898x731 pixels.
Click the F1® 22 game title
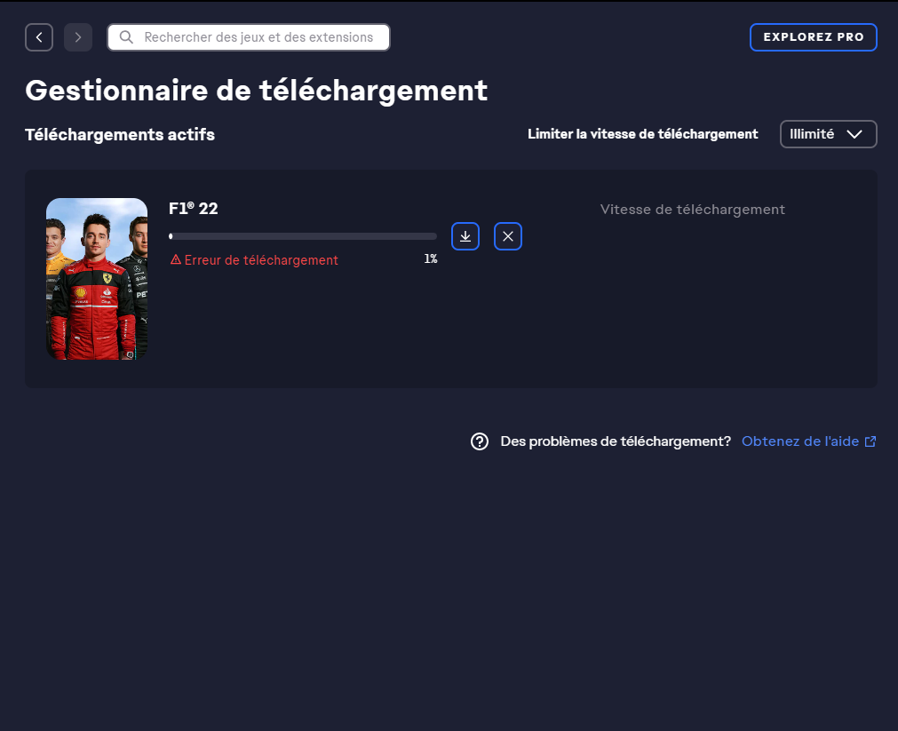[194, 209]
